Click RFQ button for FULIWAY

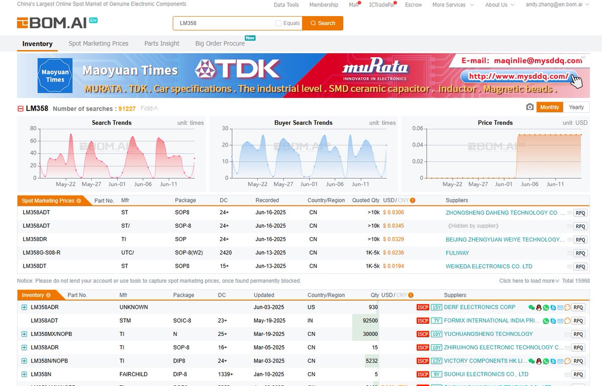pyautogui.click(x=580, y=253)
